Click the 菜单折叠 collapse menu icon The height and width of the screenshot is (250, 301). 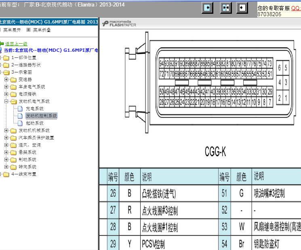click(x=28, y=30)
